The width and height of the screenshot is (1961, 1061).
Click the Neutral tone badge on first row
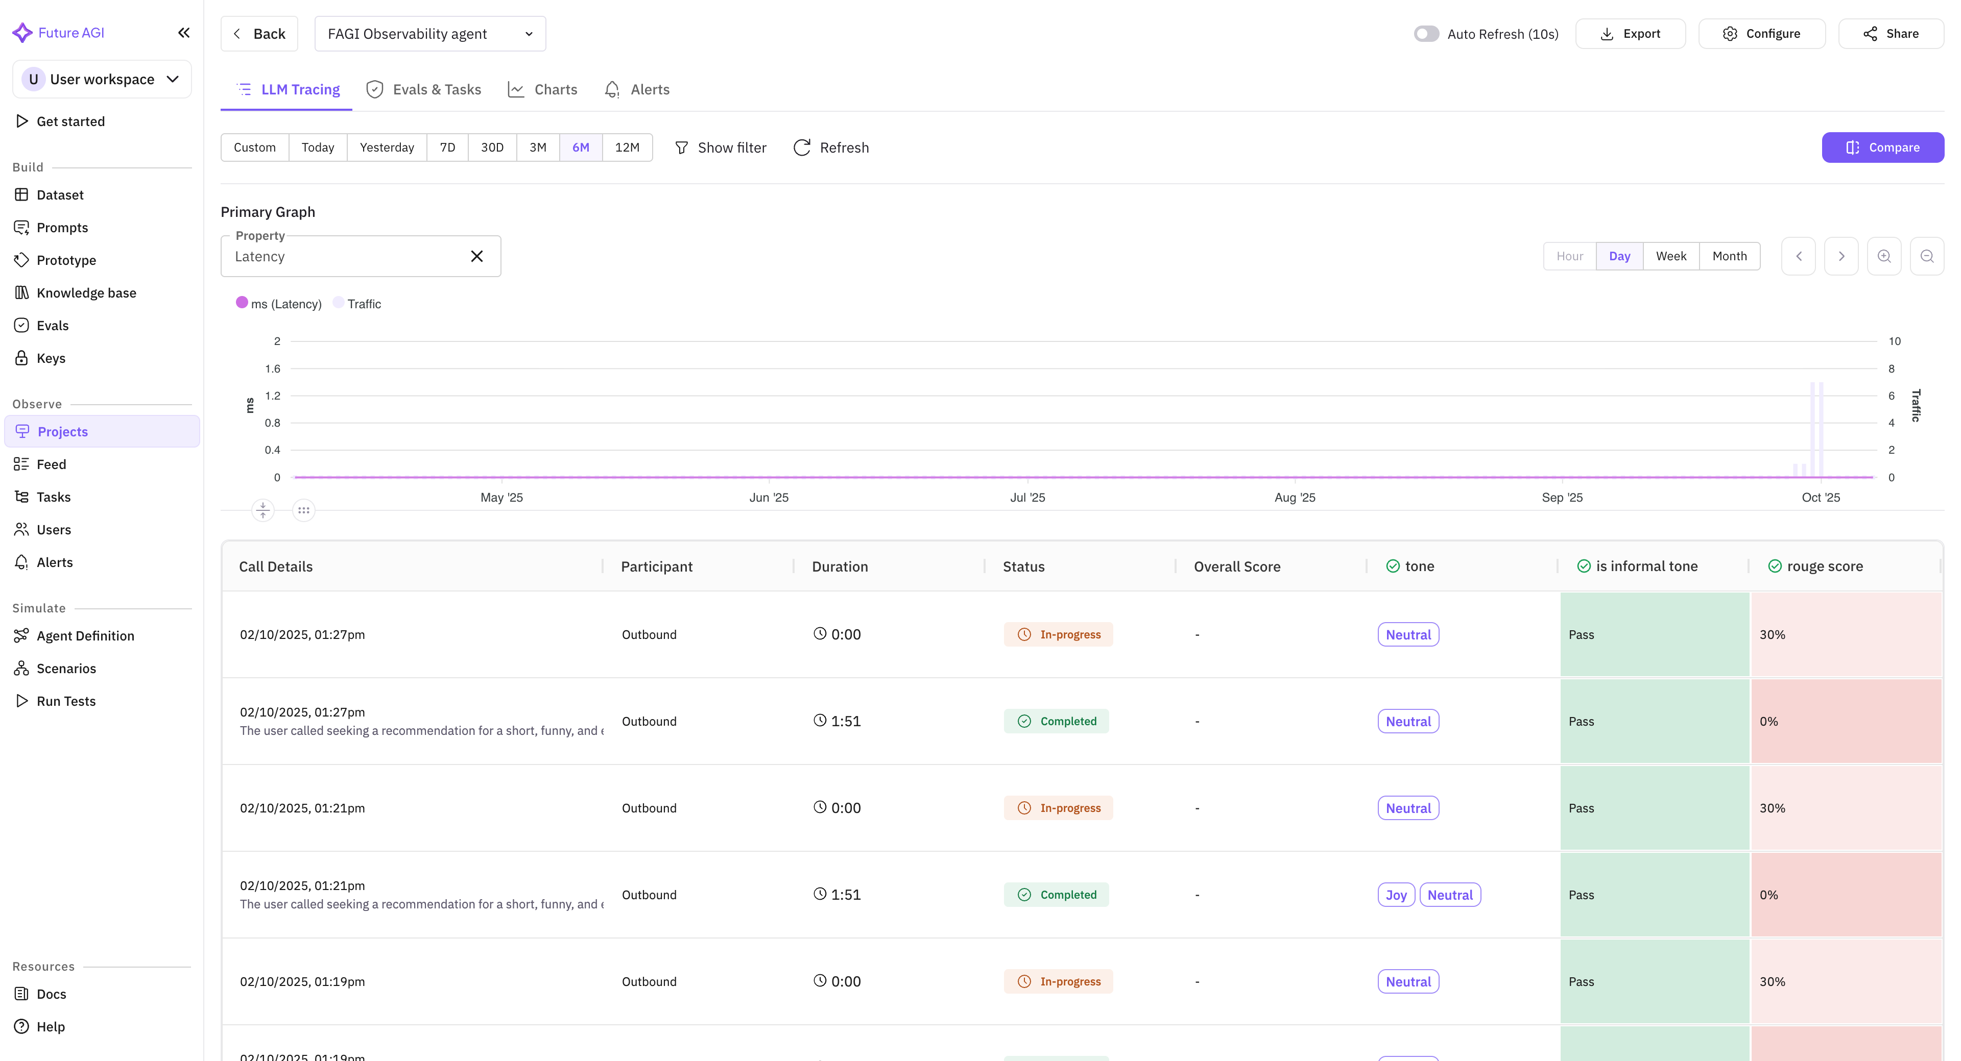[x=1407, y=634]
